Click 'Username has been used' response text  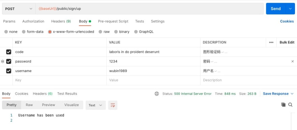pyautogui.click(x=41, y=115)
